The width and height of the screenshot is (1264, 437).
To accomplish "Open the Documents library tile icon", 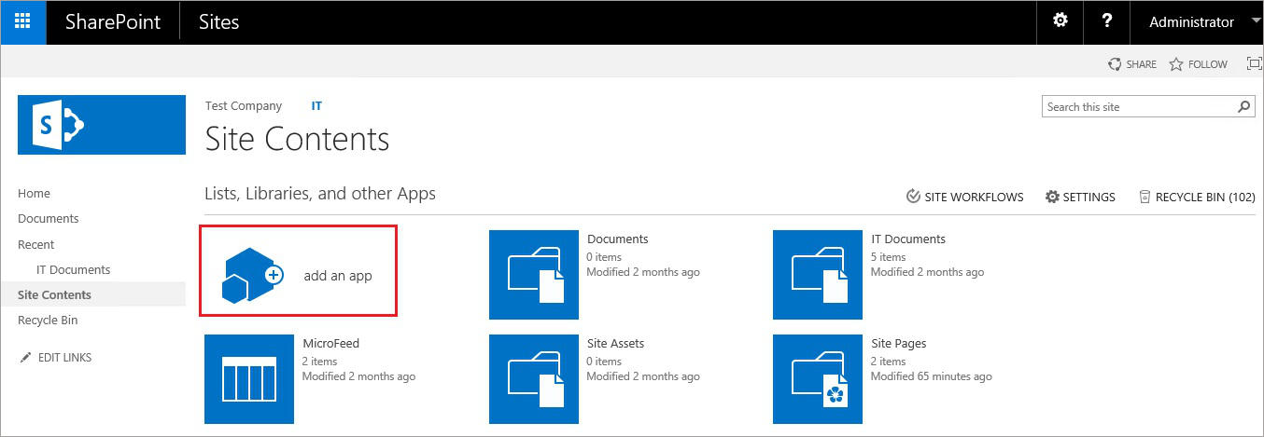I will tap(534, 275).
